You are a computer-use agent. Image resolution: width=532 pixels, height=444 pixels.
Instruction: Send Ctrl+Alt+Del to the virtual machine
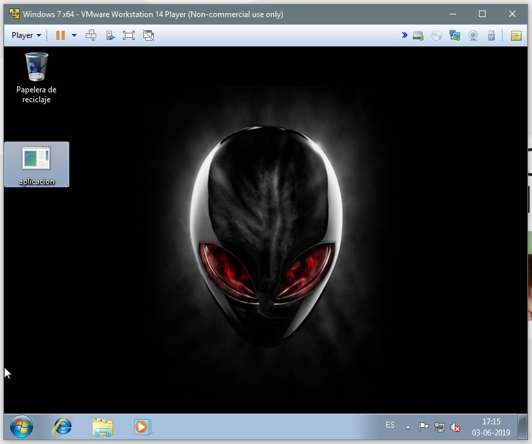tap(91, 35)
